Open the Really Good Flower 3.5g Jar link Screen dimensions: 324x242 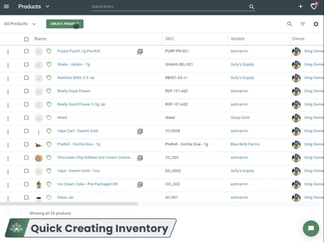pos(82,104)
